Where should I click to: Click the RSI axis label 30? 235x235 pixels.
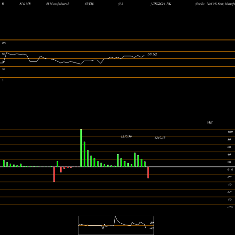click(x=3, y=69)
